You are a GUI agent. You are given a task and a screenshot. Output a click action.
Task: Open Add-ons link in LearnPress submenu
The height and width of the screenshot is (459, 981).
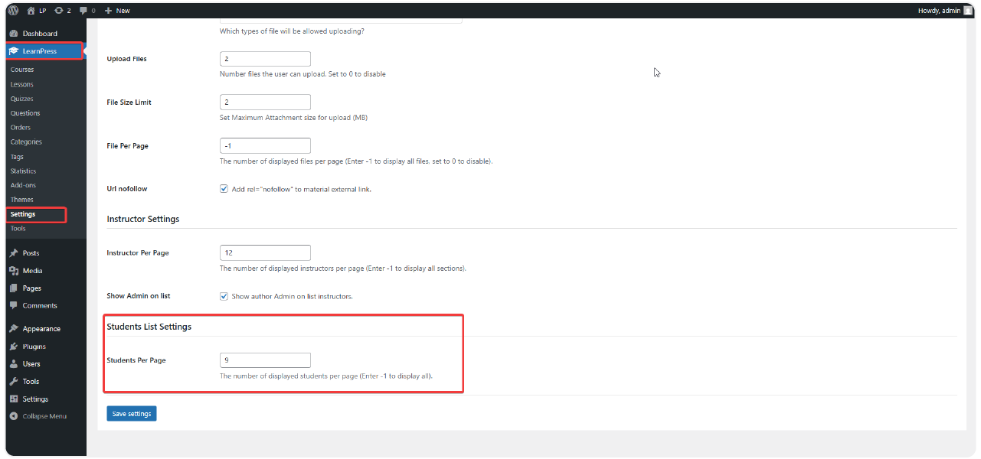tap(23, 185)
